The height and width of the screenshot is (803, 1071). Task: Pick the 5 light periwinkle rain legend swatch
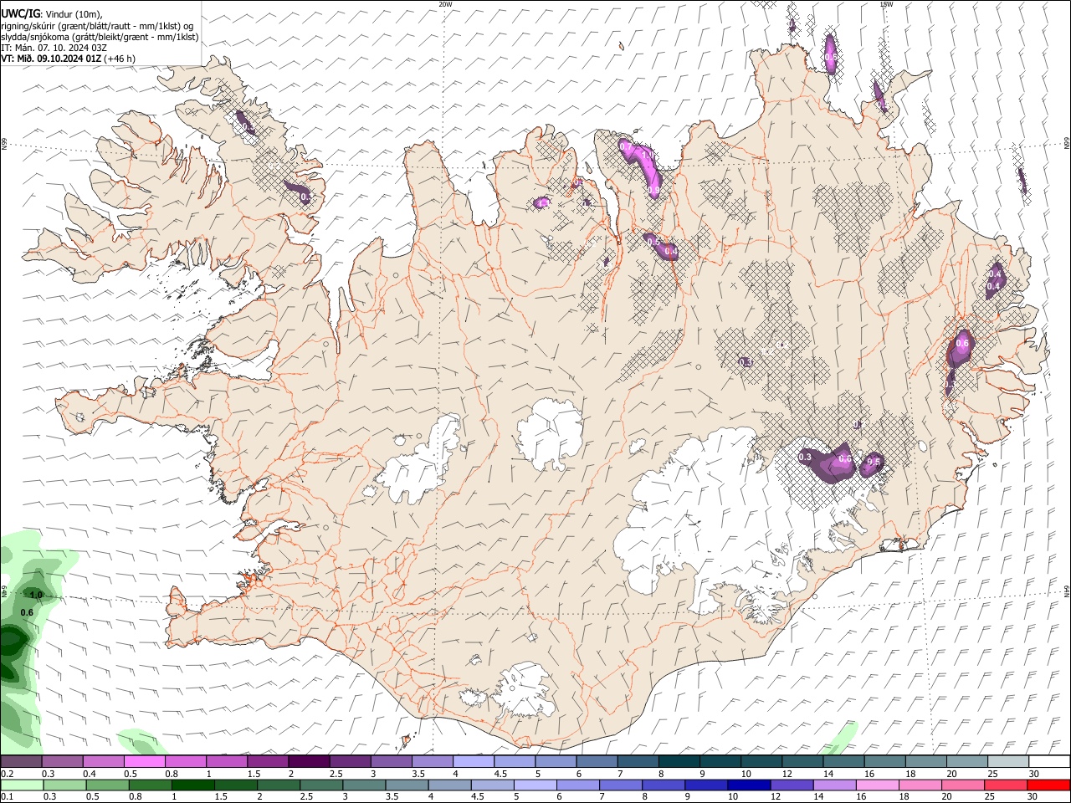[535, 785]
